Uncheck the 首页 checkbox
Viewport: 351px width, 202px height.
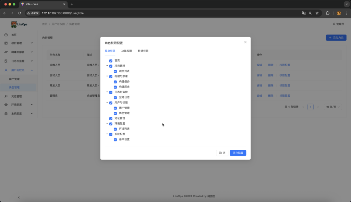[x=111, y=61]
